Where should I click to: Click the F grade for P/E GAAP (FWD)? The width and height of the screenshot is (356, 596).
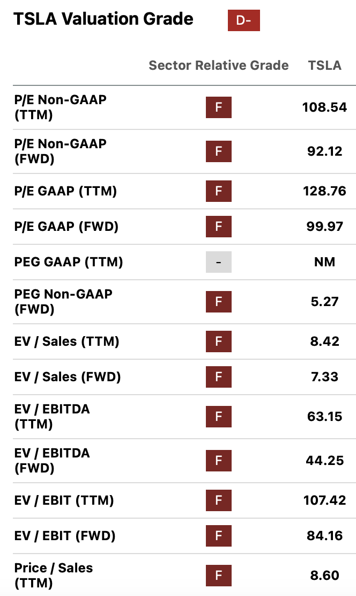click(x=219, y=227)
